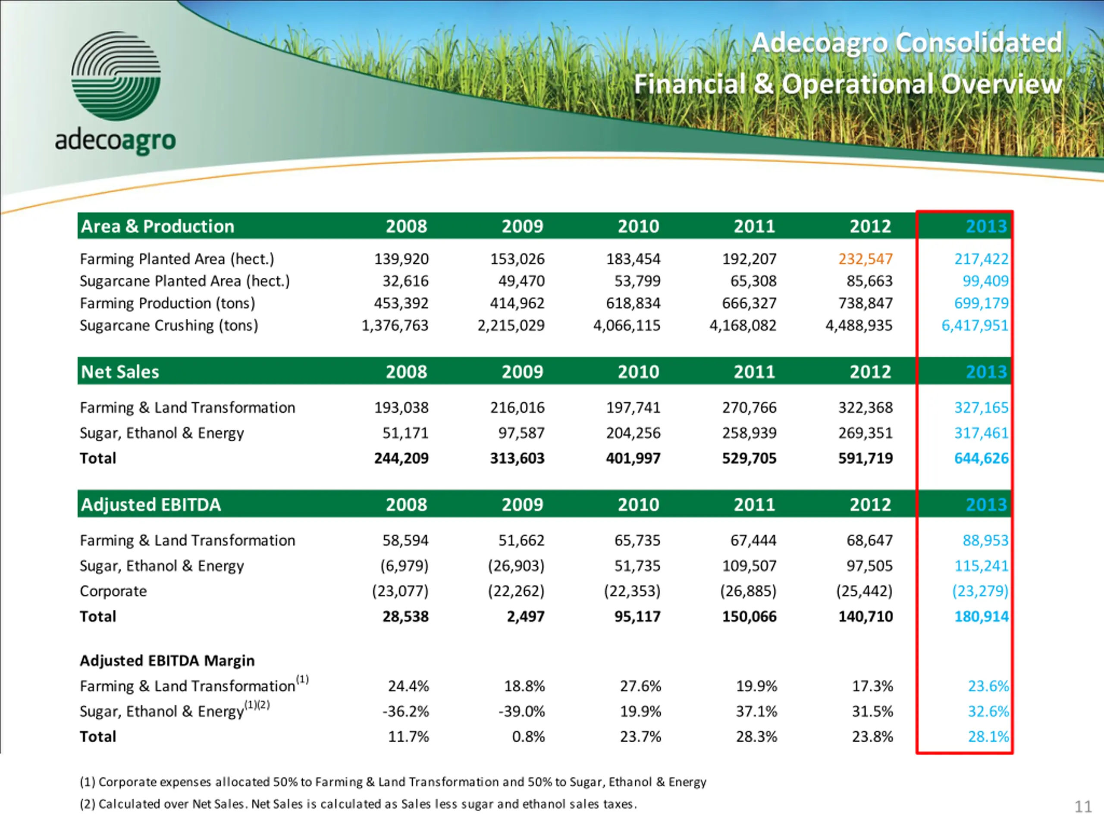Click the 'Adjusted EBITDA' section header
This screenshot has height=828, width=1104.
point(151,504)
